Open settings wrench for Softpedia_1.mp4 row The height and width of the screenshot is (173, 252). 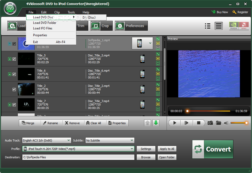pos(158,39)
